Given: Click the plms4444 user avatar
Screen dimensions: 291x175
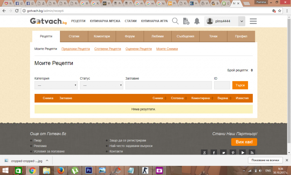Looking at the screenshot, I should (x=210, y=21).
